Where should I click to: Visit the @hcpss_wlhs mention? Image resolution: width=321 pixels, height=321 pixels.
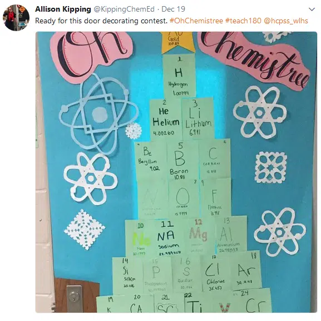coord(286,21)
